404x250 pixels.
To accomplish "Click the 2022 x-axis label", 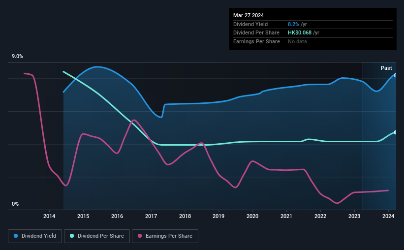I will pos(320,216).
